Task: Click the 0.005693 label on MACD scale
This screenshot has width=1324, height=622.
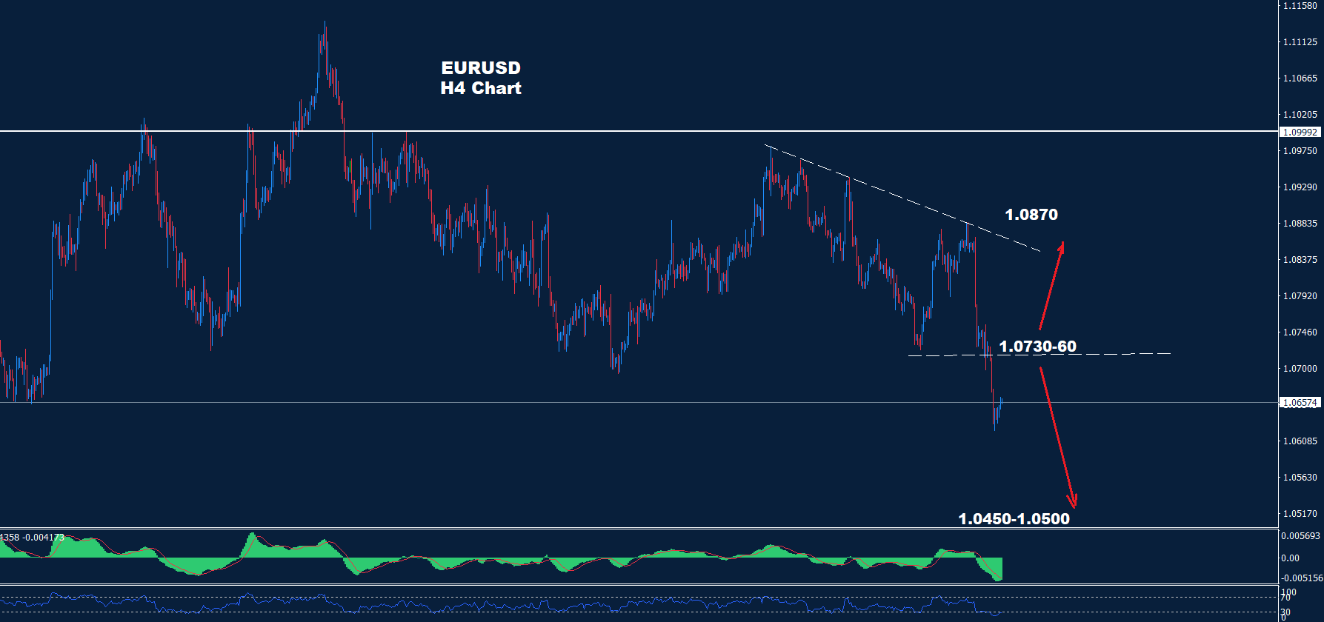Action: pos(1300,535)
